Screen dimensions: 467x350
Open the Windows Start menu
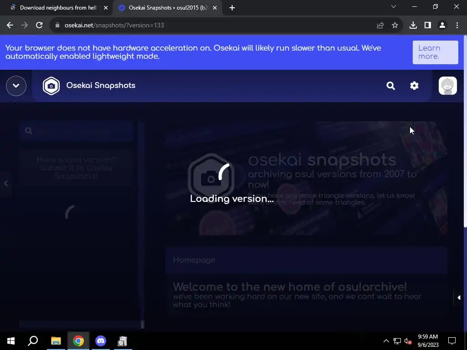(11, 341)
